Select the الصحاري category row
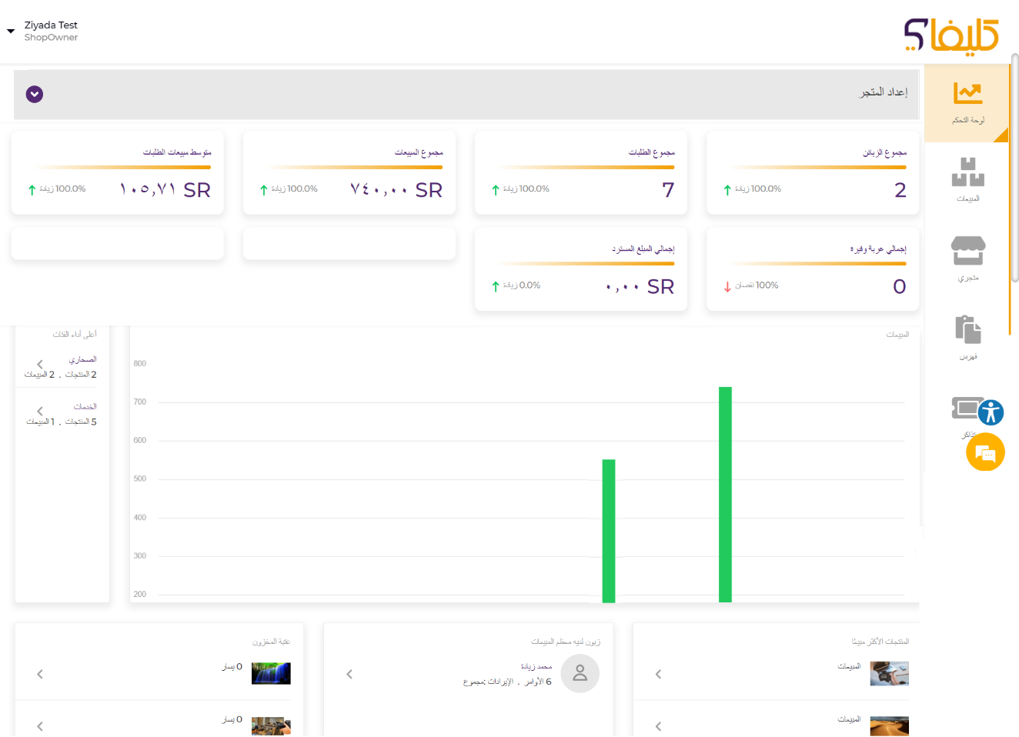The width and height of the screenshot is (1019, 737). click(62, 367)
